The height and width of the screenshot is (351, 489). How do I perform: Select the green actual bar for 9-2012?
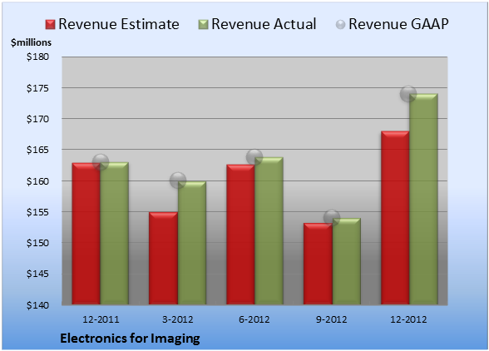click(346, 261)
